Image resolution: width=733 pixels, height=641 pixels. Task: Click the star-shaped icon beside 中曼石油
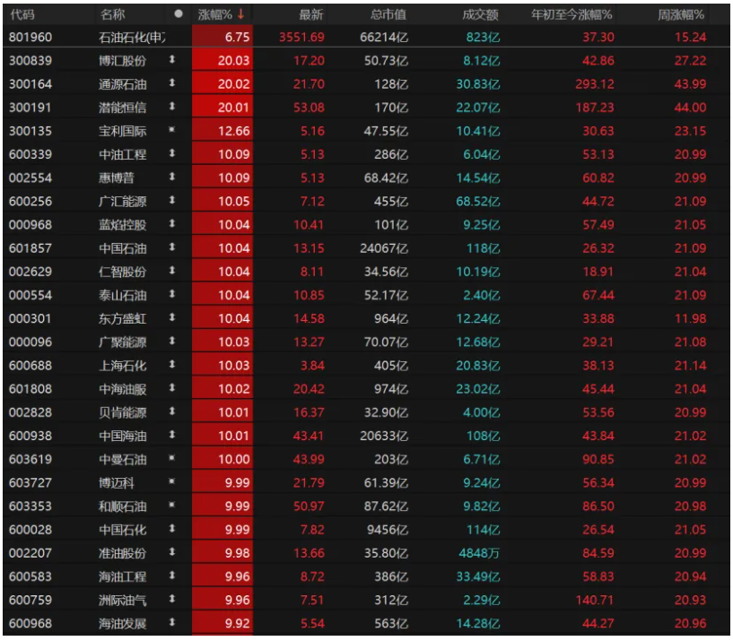[172, 459]
